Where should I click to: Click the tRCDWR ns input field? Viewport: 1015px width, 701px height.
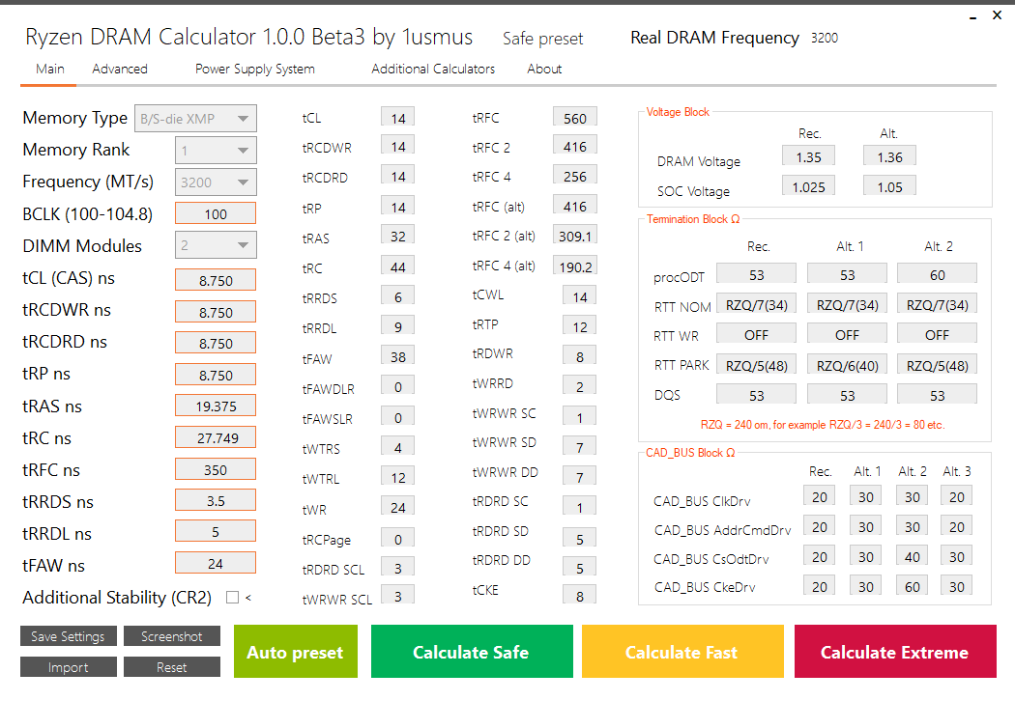click(216, 312)
